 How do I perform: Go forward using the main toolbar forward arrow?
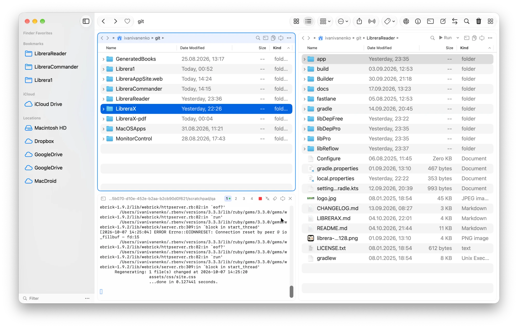point(116,21)
